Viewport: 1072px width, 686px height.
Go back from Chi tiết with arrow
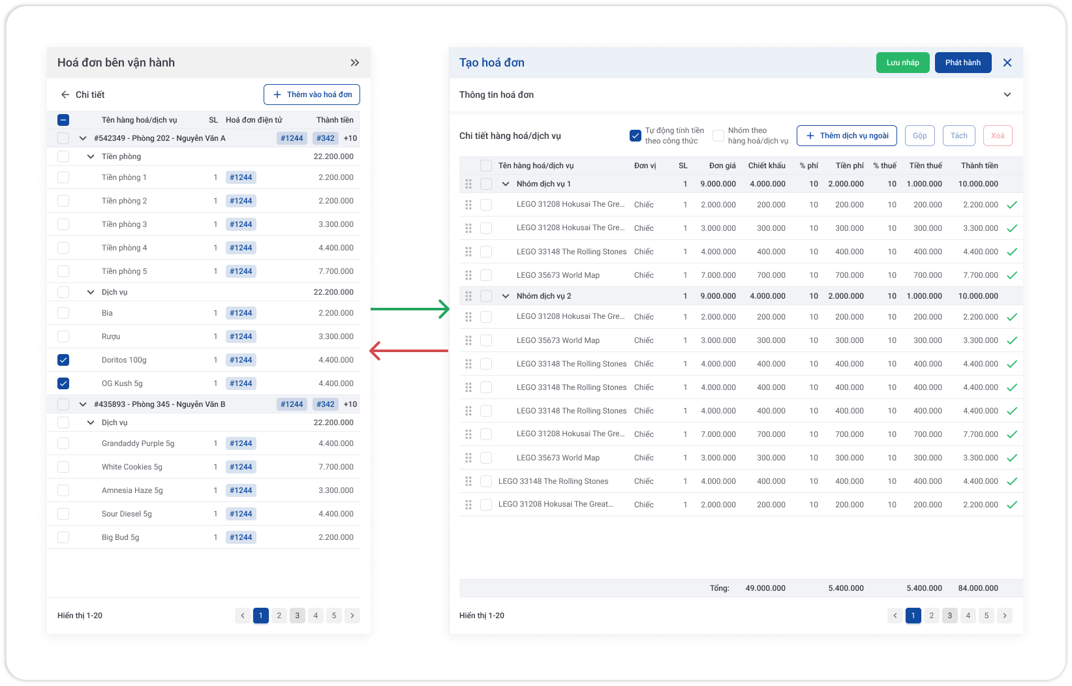[65, 95]
